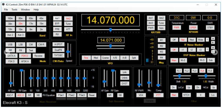Screen dimensions: 222x108
Task: Click the STBY button in KPA500 panel
Action: pos(210,27)
